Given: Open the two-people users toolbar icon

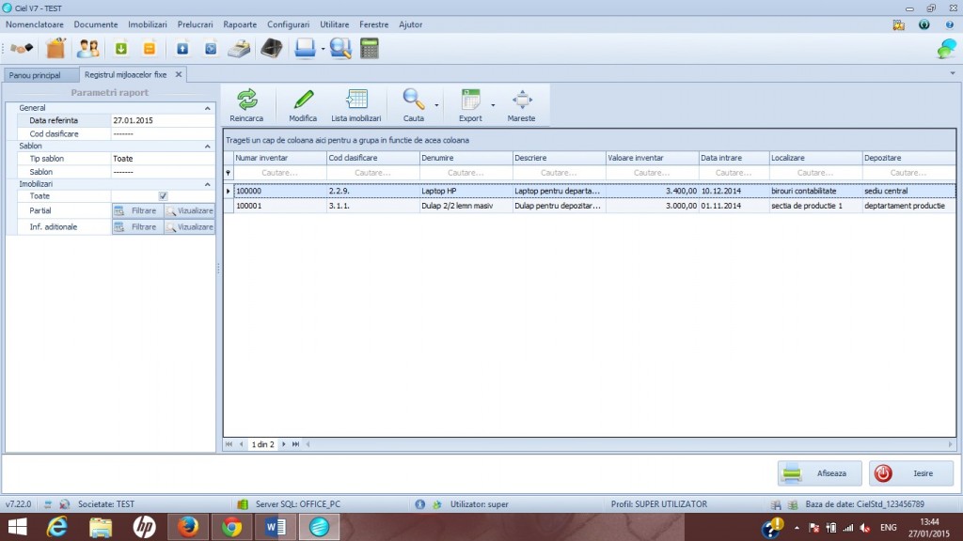Looking at the screenshot, I should [x=87, y=49].
